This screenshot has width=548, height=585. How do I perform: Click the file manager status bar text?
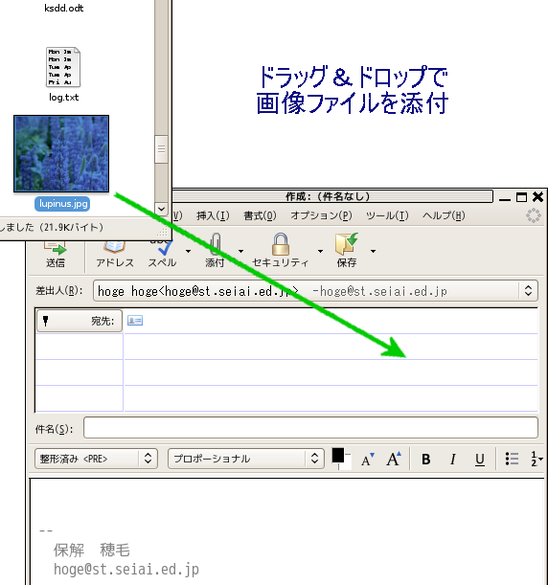point(52,227)
